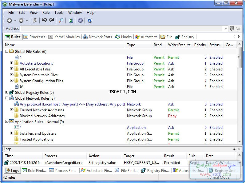
Task: Collapse the Global File Rules node
Action: point(6,51)
